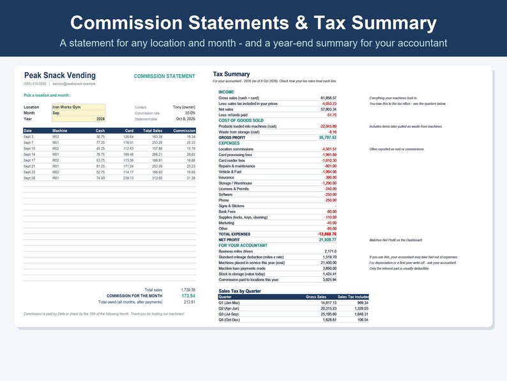The height and width of the screenshot is (381, 507).
Task: Click commission for the month value 173.94
Action: pos(188,296)
